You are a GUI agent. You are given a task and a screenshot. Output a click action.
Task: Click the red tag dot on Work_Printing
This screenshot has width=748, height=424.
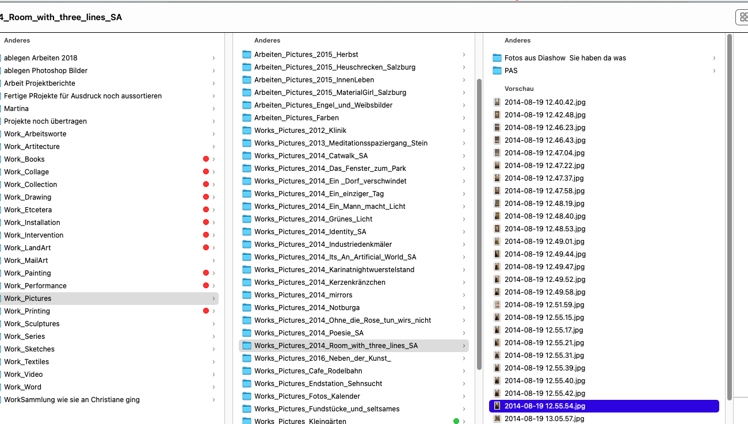tap(205, 311)
